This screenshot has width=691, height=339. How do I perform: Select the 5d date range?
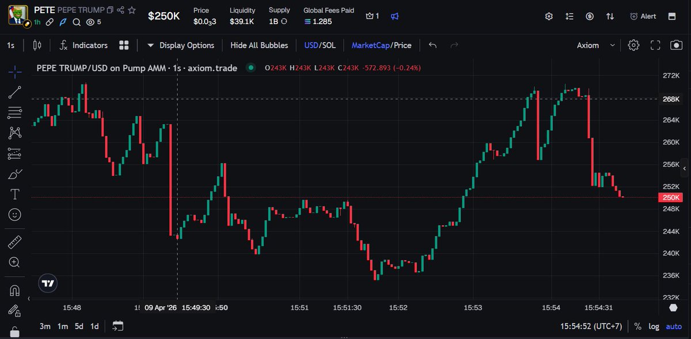coord(79,326)
